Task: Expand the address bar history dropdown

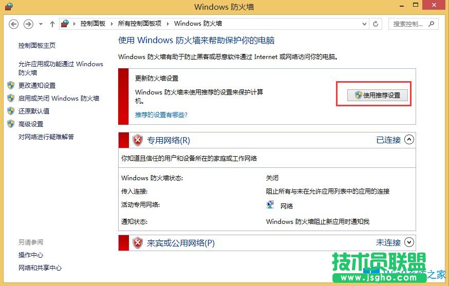Action: tap(364, 24)
